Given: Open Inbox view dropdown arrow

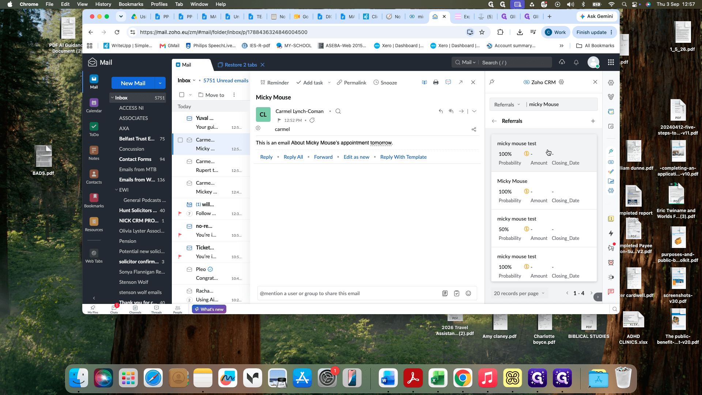Looking at the screenshot, I should tap(194, 81).
